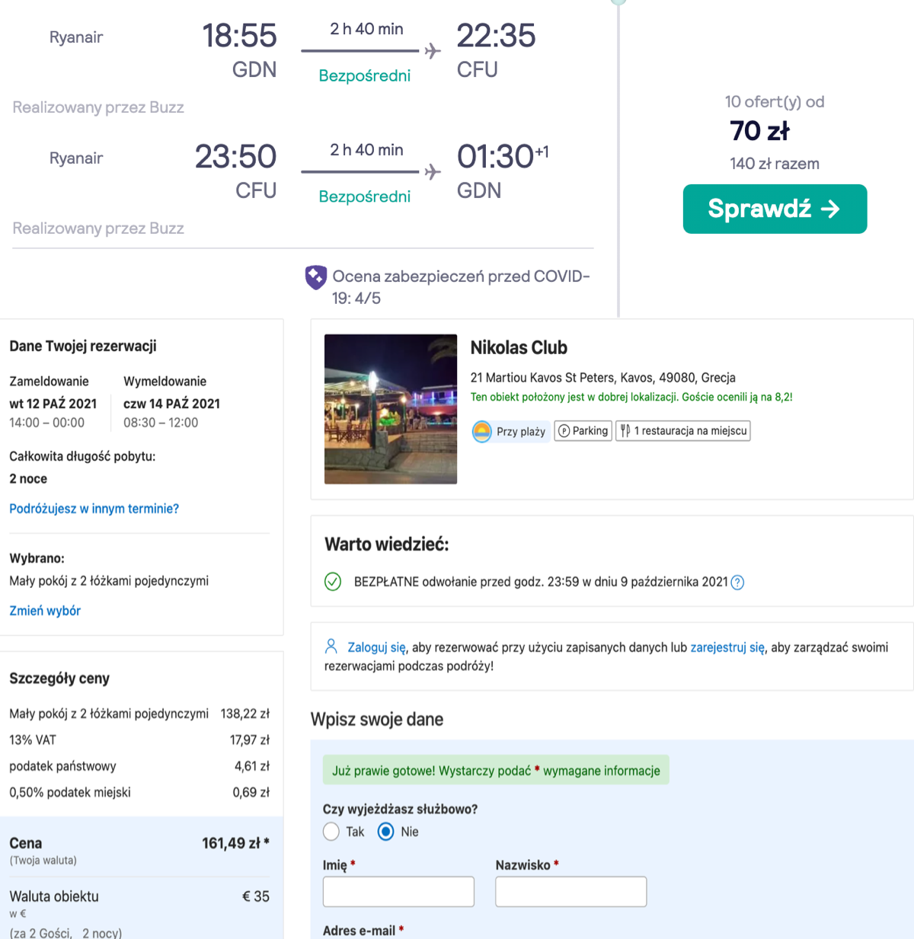Open the cancellation info question mark
The width and height of the screenshot is (914, 939).
tap(737, 583)
